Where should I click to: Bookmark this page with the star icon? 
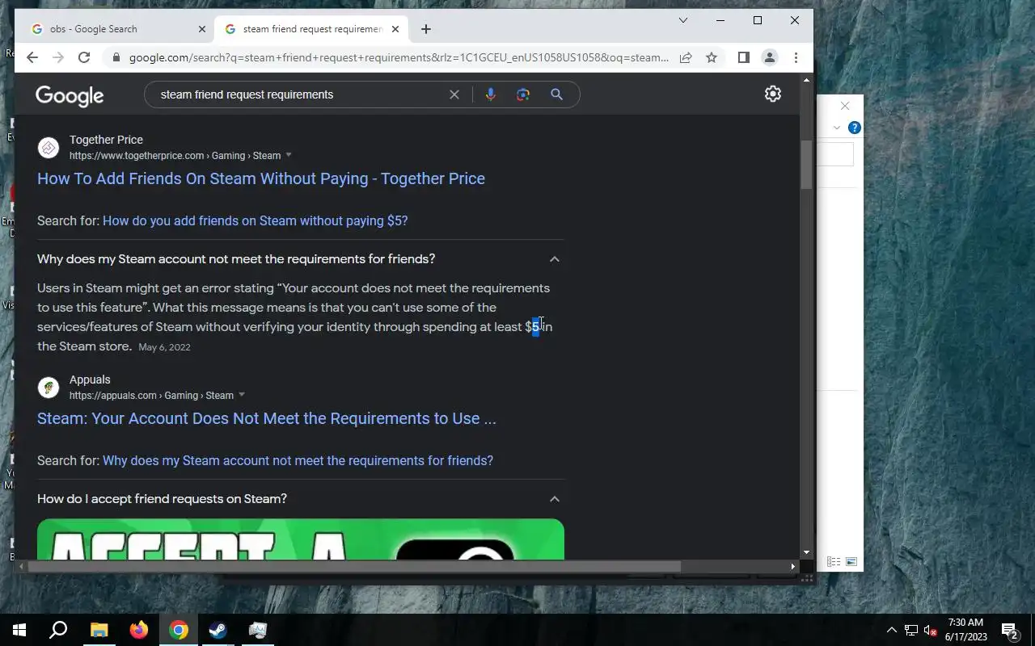pos(712,57)
